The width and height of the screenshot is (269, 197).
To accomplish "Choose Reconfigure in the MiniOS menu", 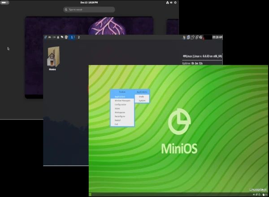I will (x=122, y=116).
